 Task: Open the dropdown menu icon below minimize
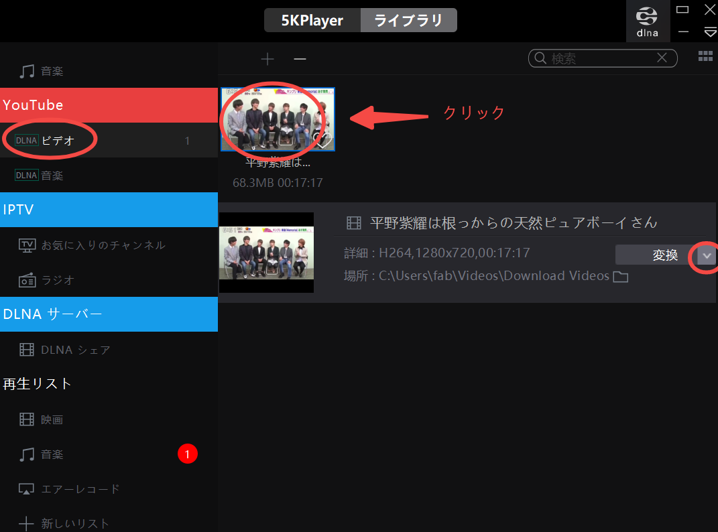710,32
